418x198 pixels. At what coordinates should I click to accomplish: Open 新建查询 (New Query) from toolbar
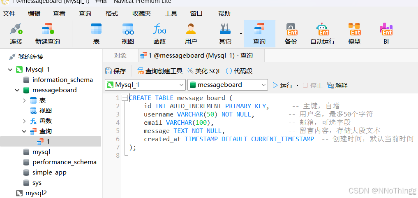coord(47,33)
